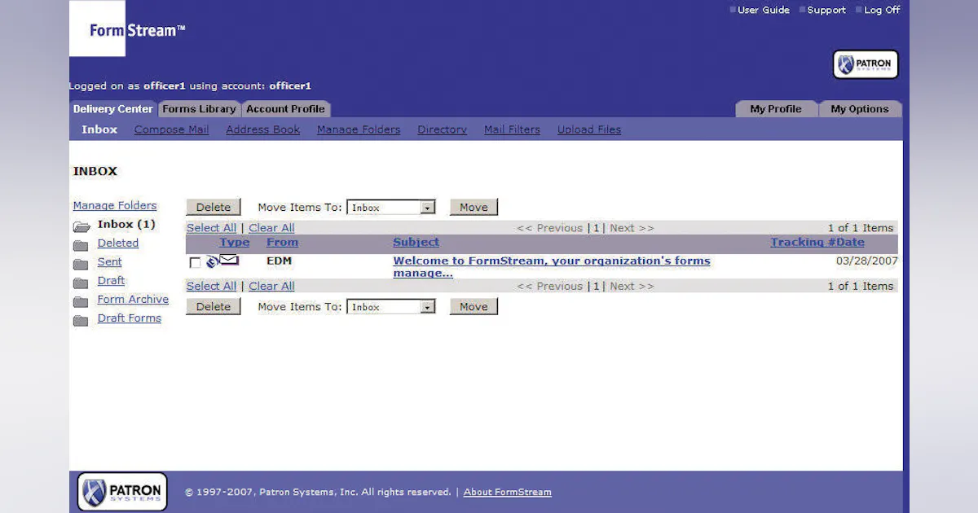Open Upload Files

(589, 129)
